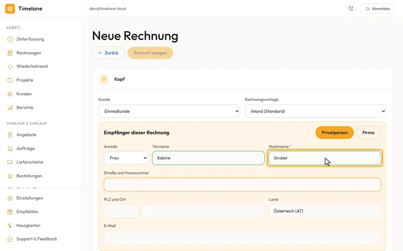403x251 pixels.
Task: Click the Wiederkehrend refresh icon
Action: coord(10,67)
